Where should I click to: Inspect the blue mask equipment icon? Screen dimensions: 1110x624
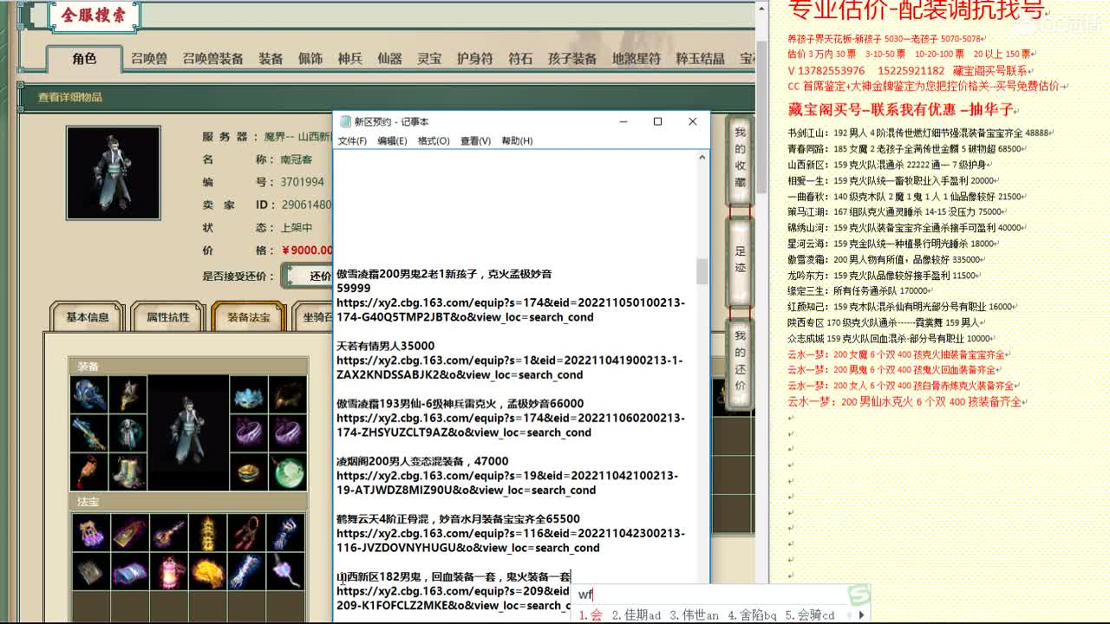[x=250, y=394]
